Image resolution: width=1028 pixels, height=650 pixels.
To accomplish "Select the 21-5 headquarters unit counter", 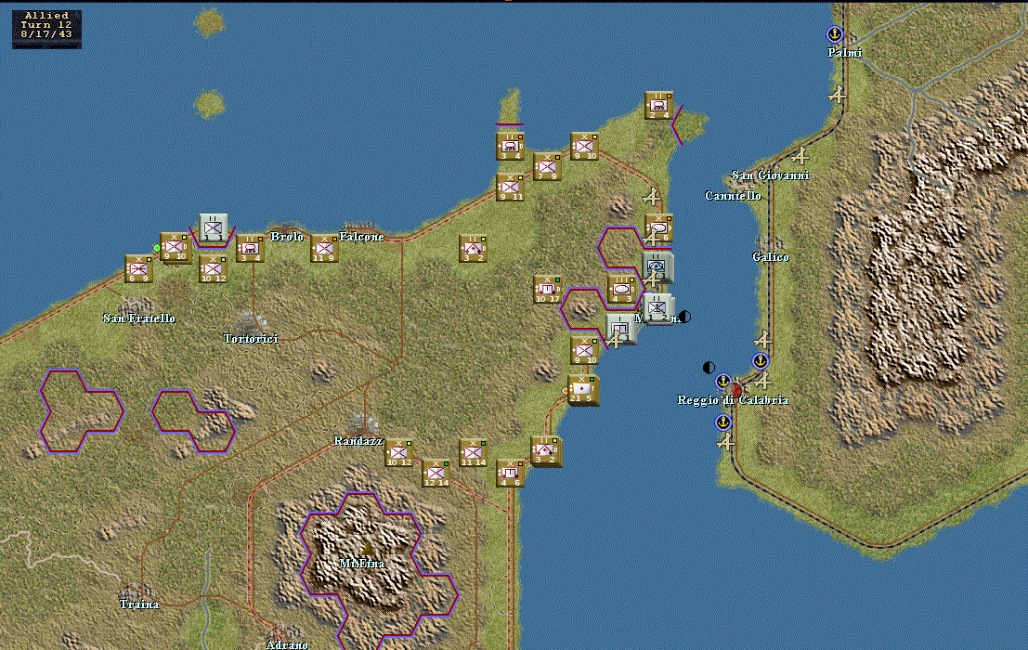I will (x=583, y=389).
